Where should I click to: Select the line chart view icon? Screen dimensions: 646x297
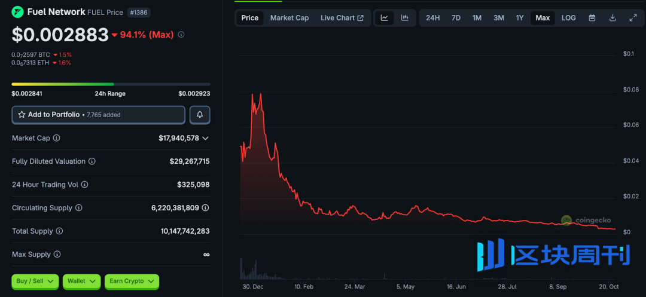[385, 18]
